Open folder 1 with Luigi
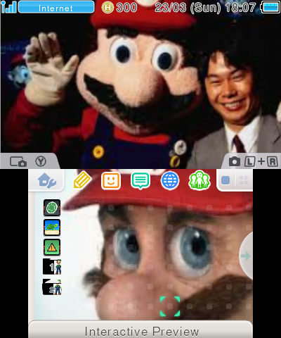Viewport: 281px width, 338px height. [x=52, y=267]
